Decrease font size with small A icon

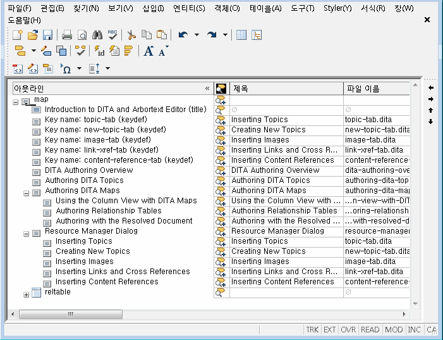(x=163, y=51)
